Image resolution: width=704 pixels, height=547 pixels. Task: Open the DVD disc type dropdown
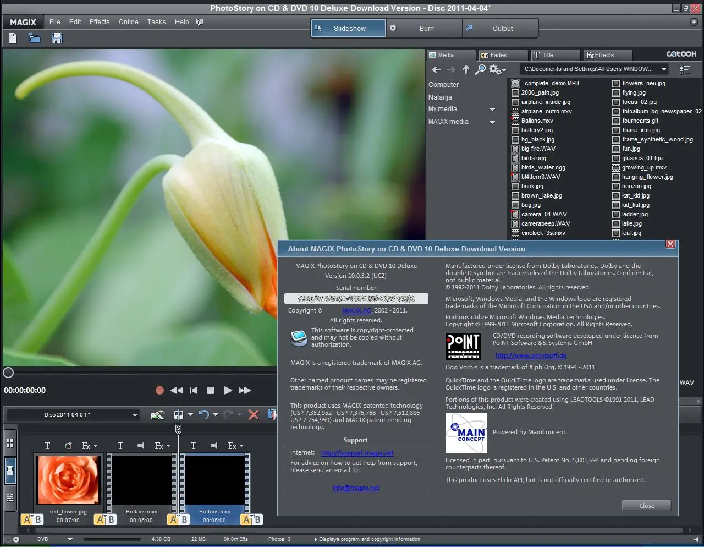click(70, 539)
